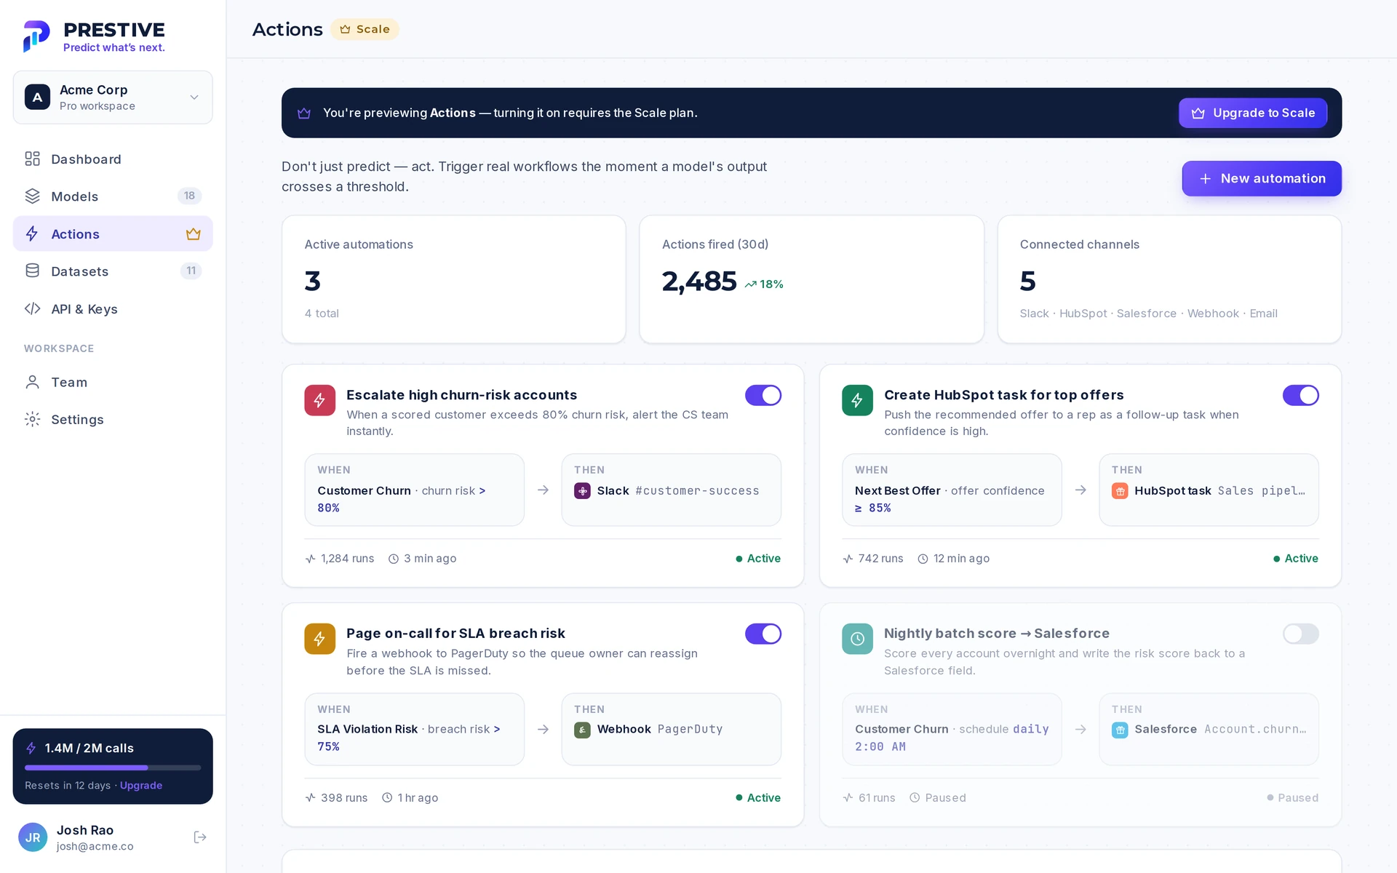Click amber lightning icon for SLA breach automation

(x=320, y=639)
